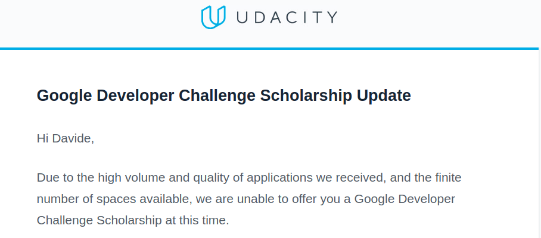This screenshot has height=238, width=541.
Task: Click blank white area right of heading
Action: coord(477,96)
